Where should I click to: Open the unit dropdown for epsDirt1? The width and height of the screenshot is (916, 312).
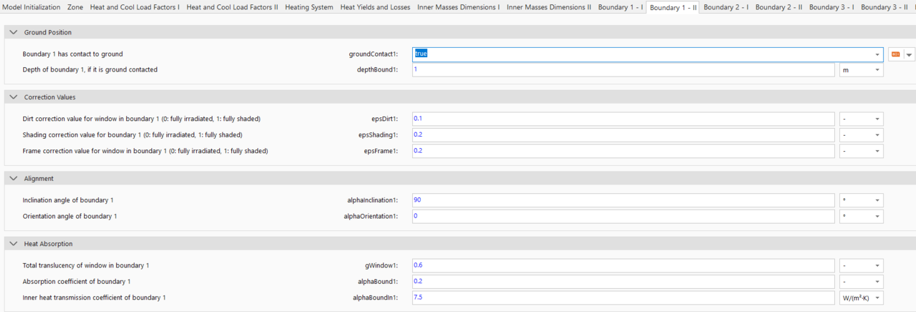[861, 119]
